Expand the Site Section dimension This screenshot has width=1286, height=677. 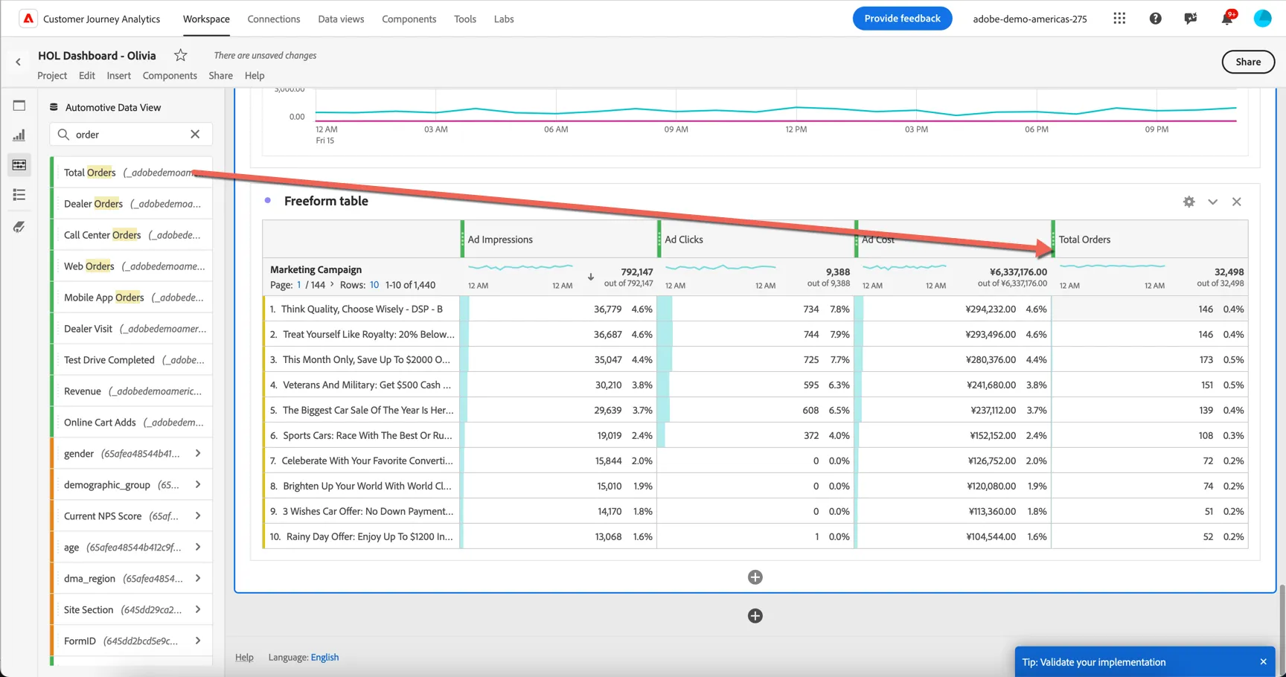[198, 609]
